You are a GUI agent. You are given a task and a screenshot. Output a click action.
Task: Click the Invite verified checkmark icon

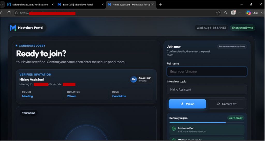(174, 129)
